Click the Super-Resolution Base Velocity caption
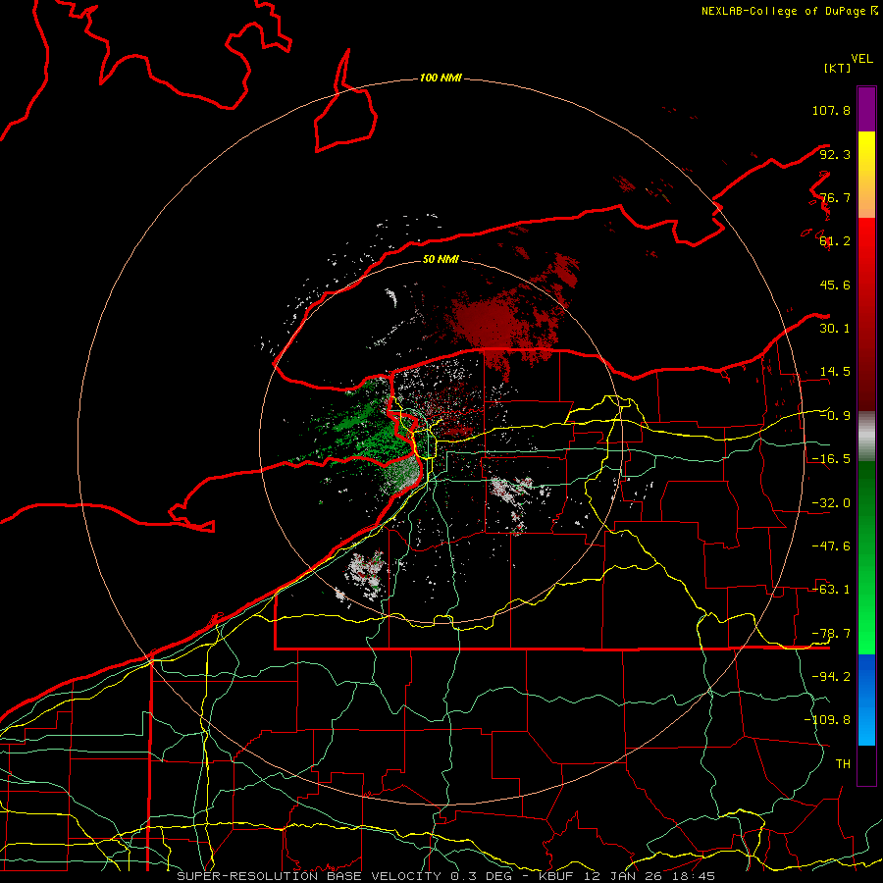The image size is (883, 883). 446,876
